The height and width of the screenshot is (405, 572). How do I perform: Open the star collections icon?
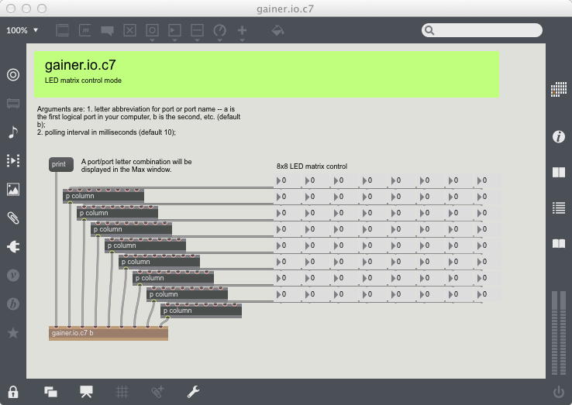(x=13, y=333)
